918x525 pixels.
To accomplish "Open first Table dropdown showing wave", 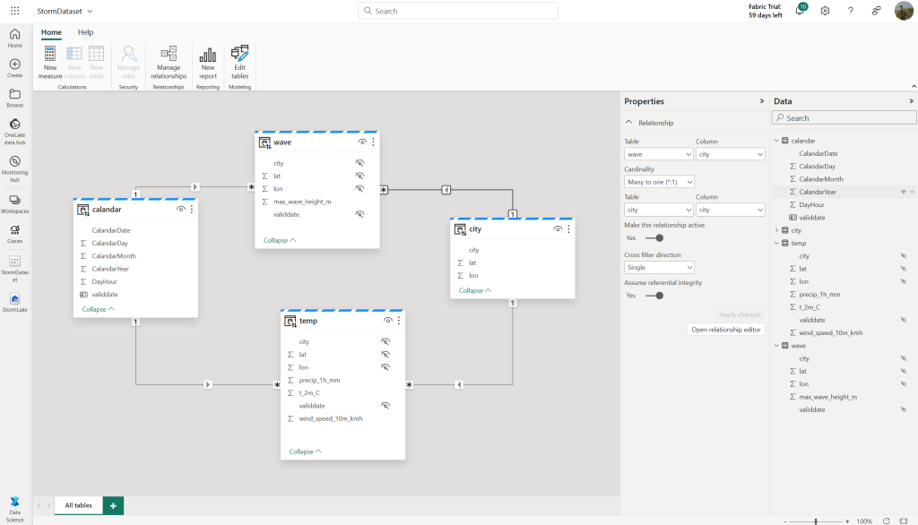I will [659, 154].
